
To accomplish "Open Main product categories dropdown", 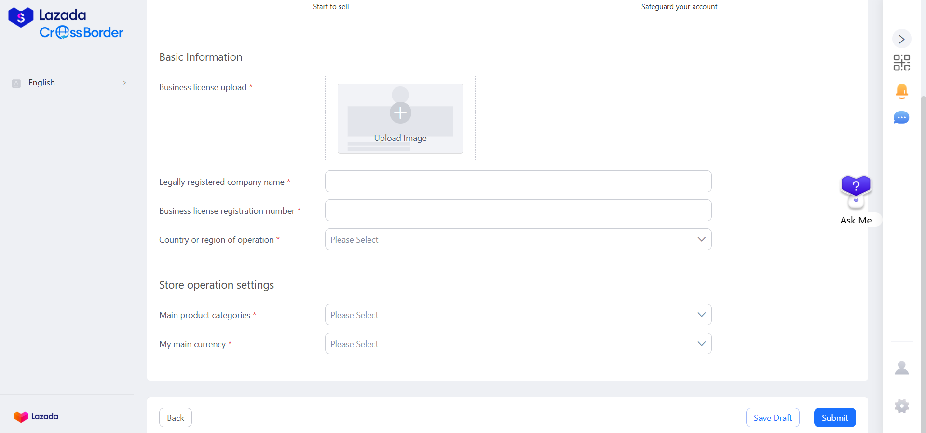I will (x=518, y=315).
